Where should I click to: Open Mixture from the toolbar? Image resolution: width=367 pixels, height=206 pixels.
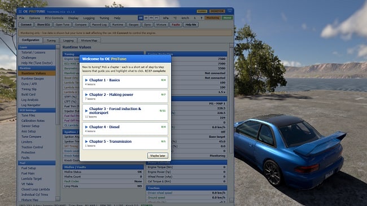click(161, 25)
